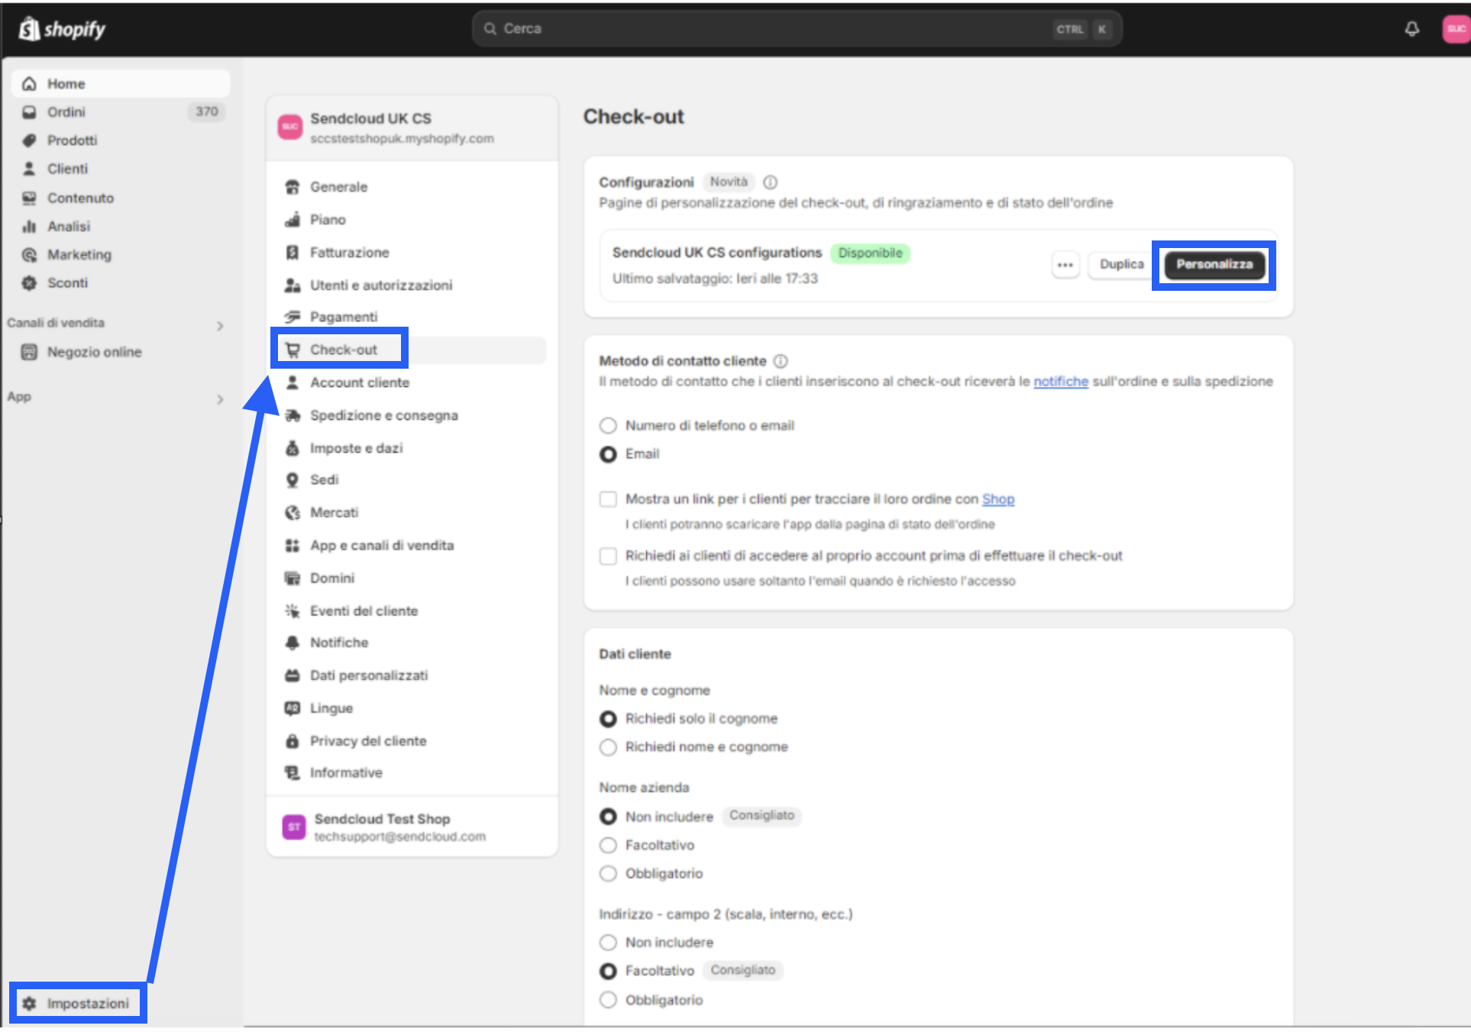Image resolution: width=1471 pixels, height=1032 pixels.
Task: Click the info icon beside Metodo di contatto cliente
Action: 781,361
